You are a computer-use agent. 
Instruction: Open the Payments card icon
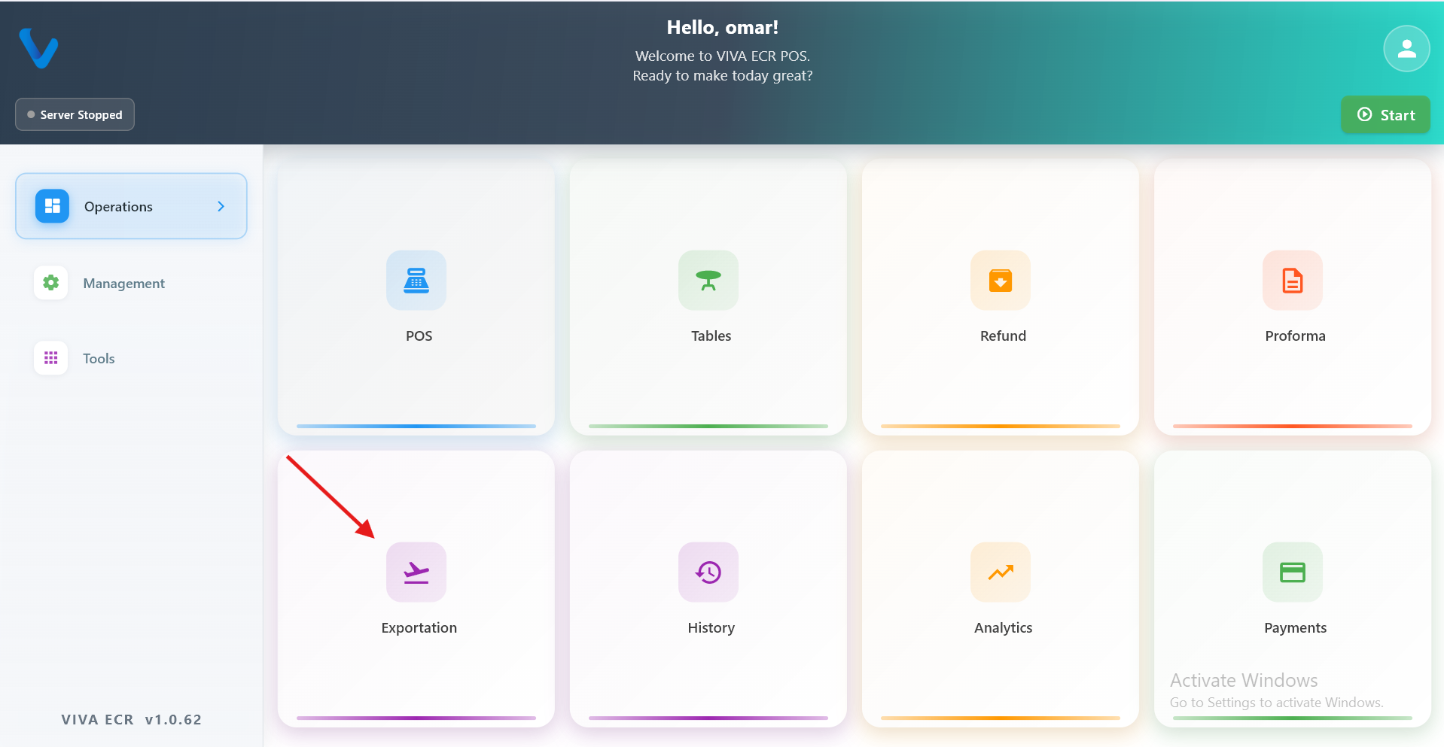(1293, 572)
